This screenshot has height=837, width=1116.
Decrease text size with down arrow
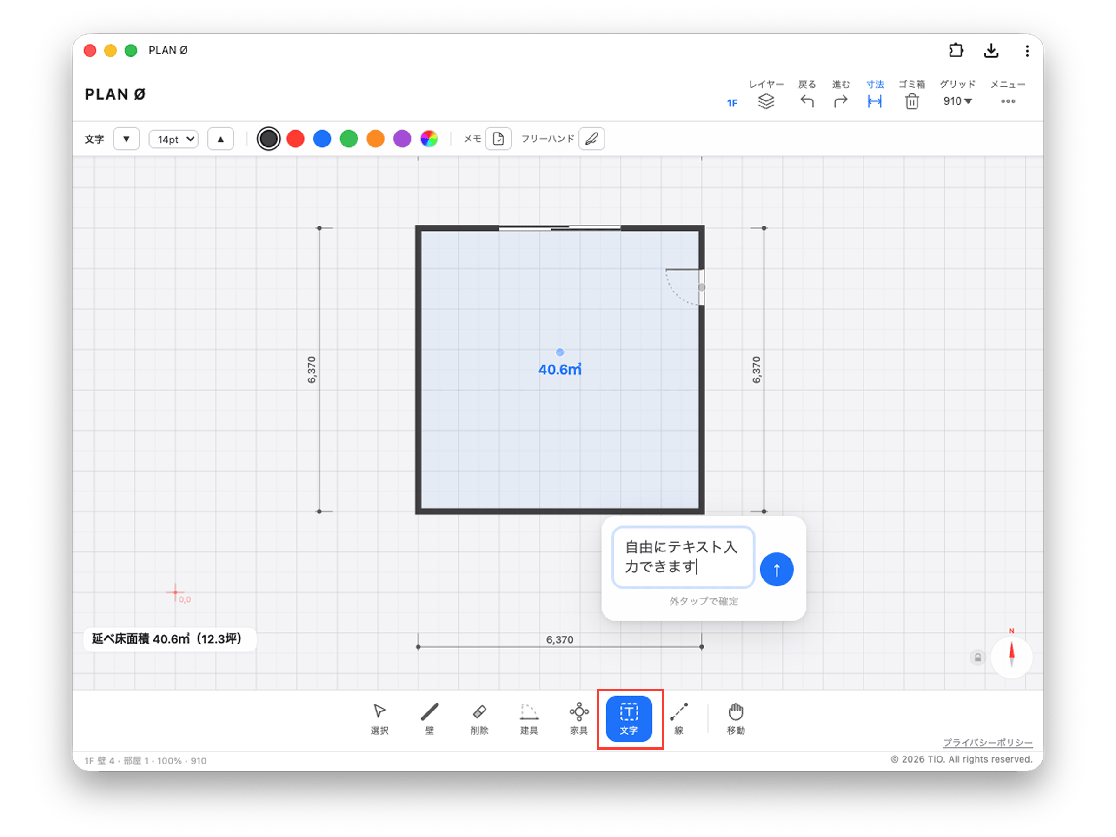click(x=126, y=139)
